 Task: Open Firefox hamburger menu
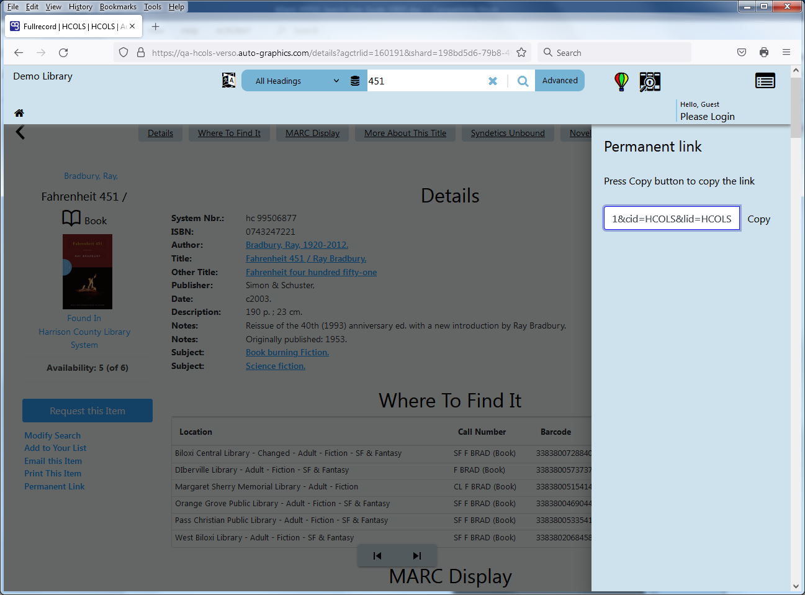[x=786, y=52]
